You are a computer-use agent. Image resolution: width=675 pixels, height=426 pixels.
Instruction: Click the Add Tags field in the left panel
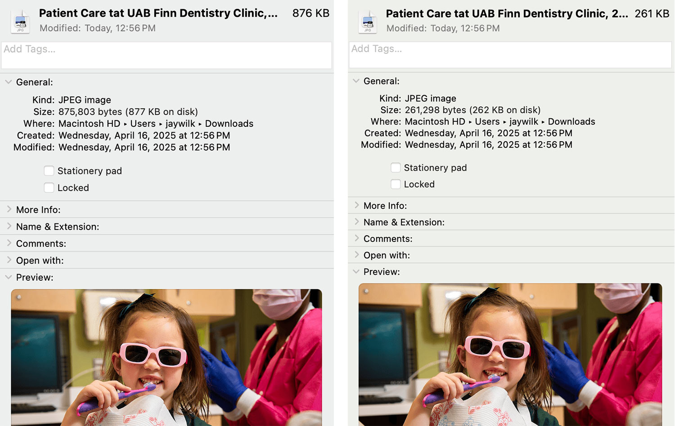[166, 55]
